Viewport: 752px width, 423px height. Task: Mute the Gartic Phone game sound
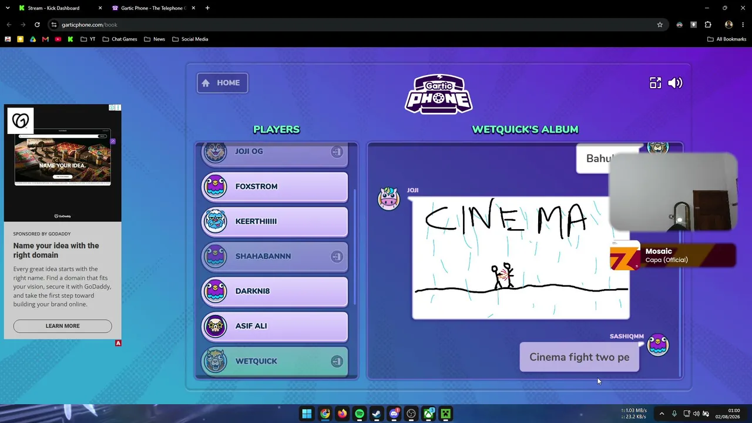click(675, 83)
